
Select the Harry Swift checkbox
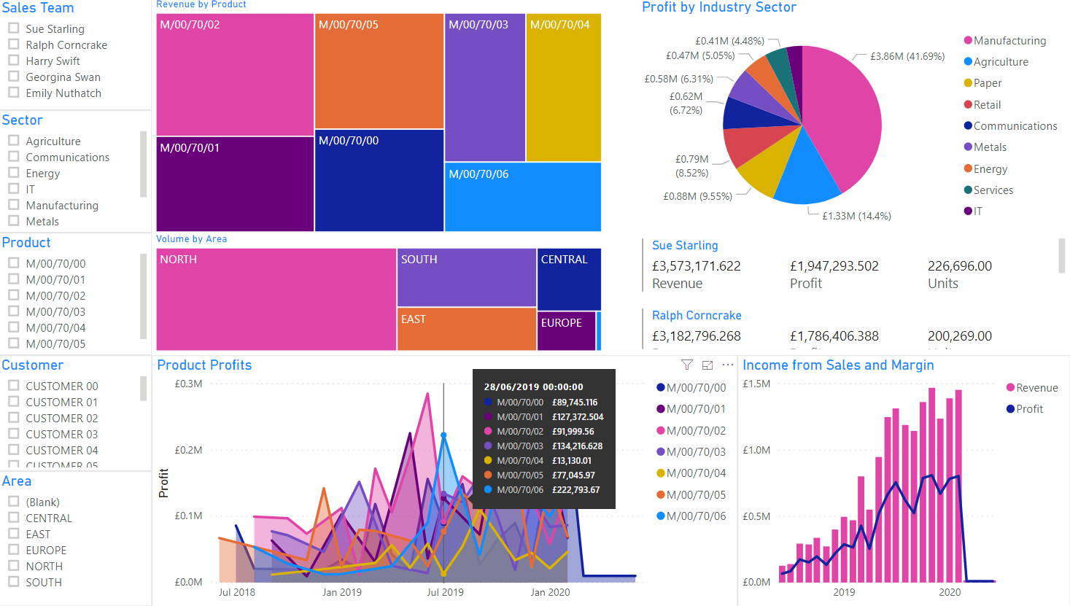pos(13,61)
